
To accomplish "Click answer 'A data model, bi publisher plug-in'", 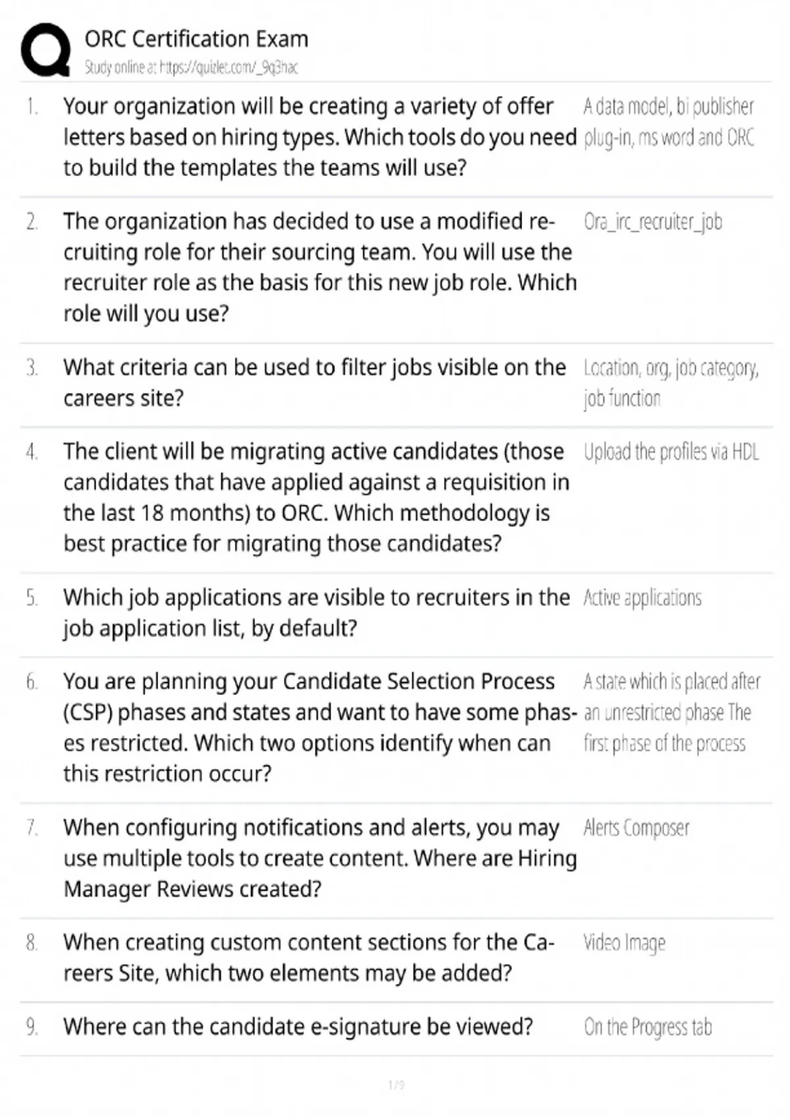I will pyautogui.click(x=669, y=122).
